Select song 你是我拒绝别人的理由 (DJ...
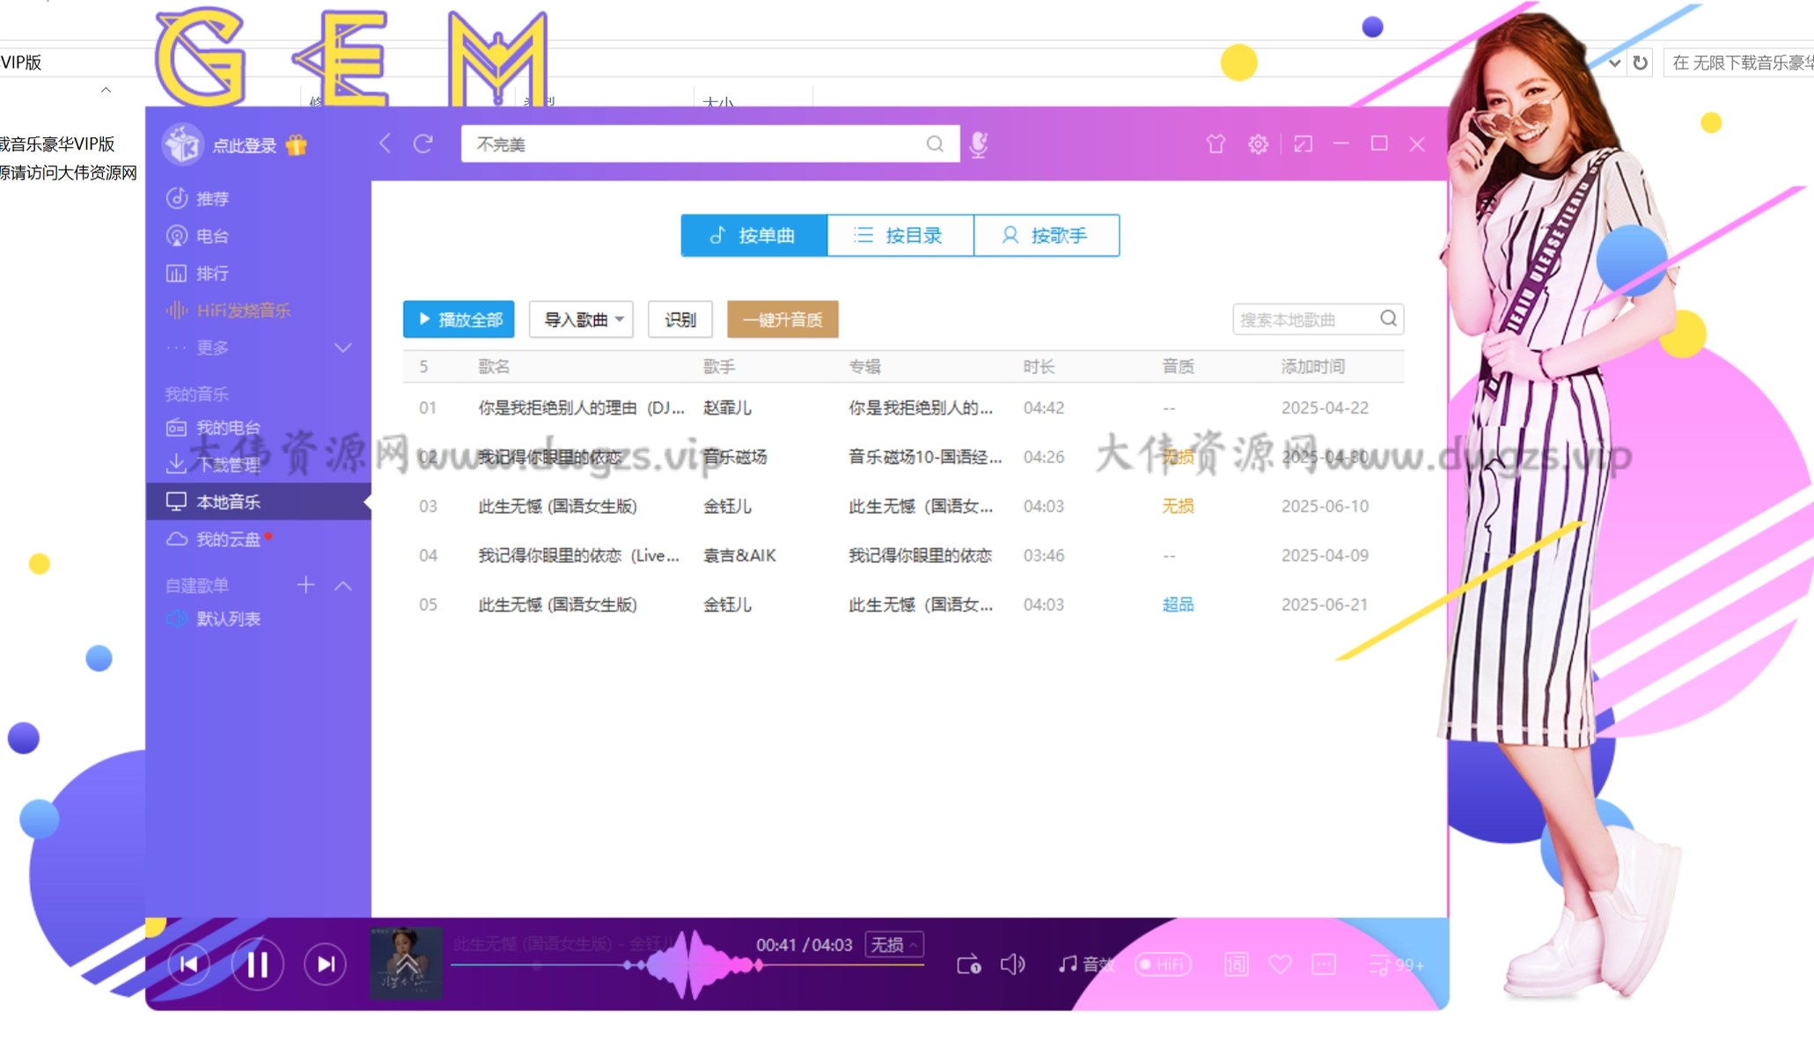The width and height of the screenshot is (1814, 1040). coord(581,407)
